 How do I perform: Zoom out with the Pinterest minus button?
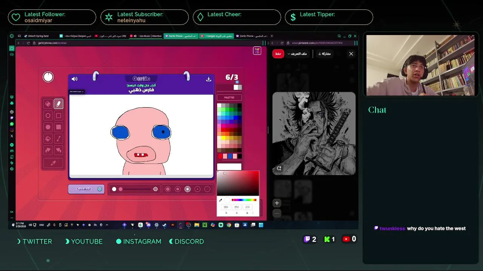(277, 213)
